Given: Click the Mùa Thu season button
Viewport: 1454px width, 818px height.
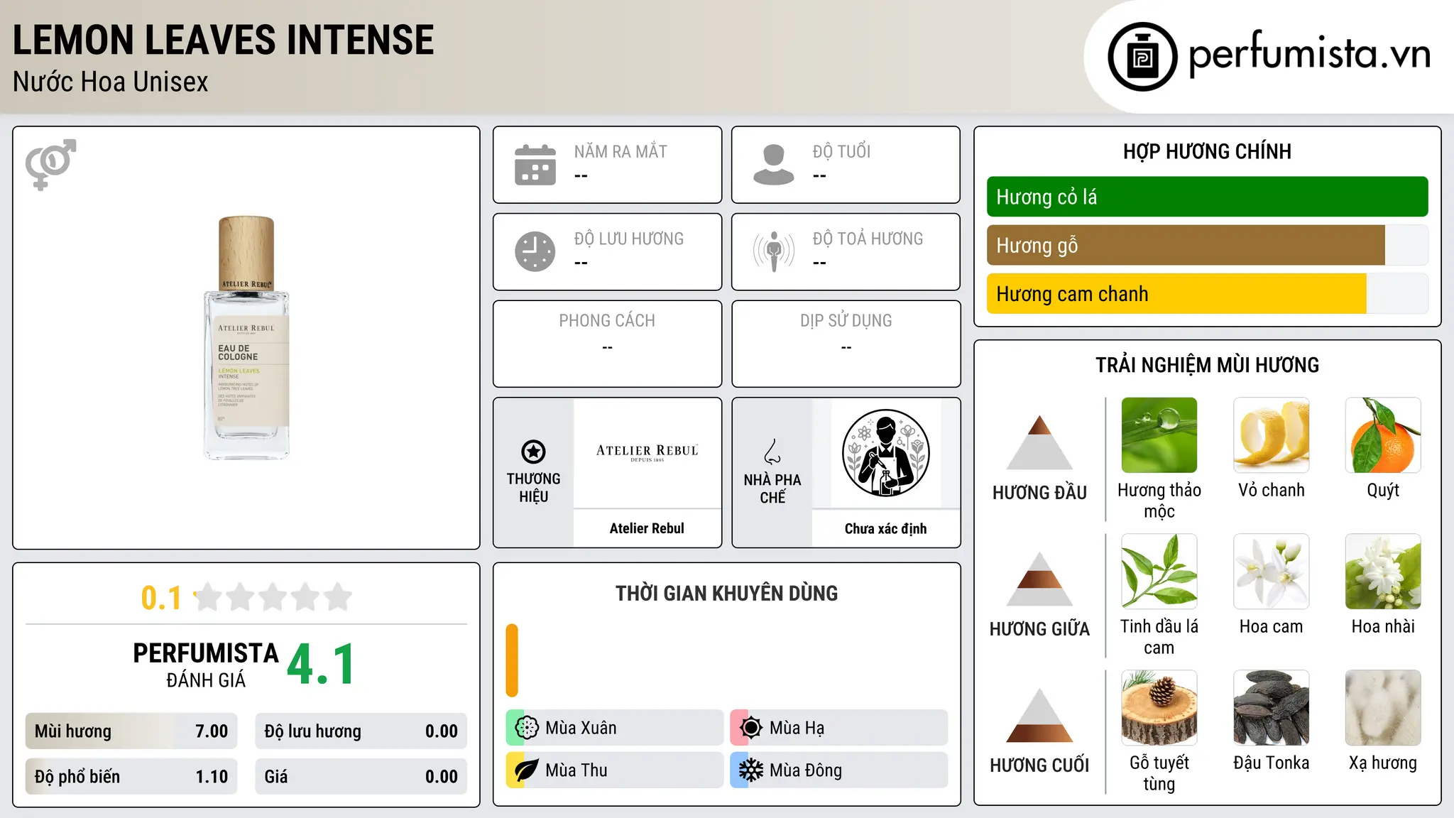Looking at the screenshot, I should [x=615, y=770].
